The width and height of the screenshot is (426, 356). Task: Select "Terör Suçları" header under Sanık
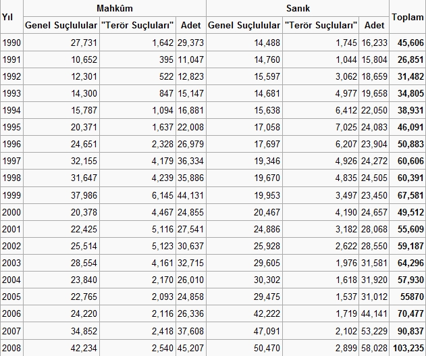point(321,25)
